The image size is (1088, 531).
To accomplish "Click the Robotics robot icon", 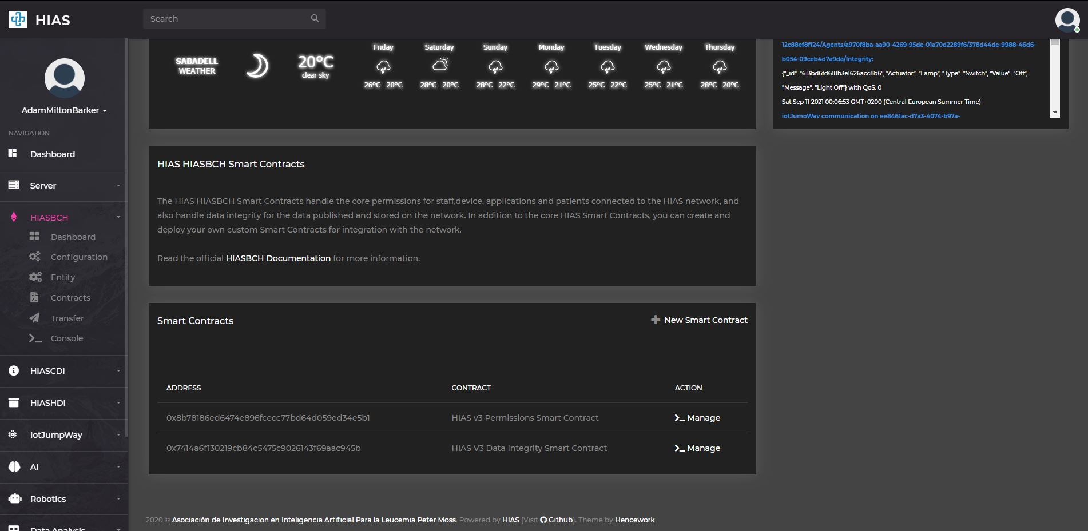I will click(x=15, y=498).
